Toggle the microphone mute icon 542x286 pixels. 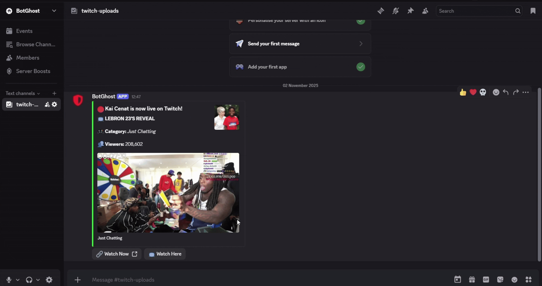9,280
